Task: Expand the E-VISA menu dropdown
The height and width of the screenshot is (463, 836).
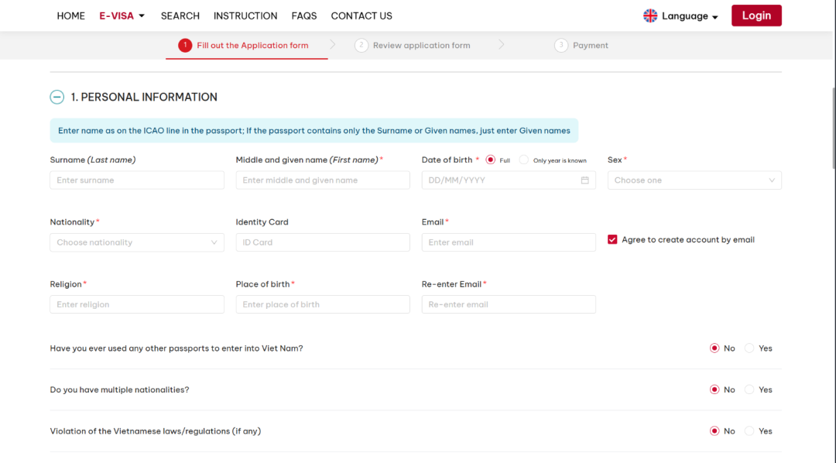Action: click(x=122, y=16)
